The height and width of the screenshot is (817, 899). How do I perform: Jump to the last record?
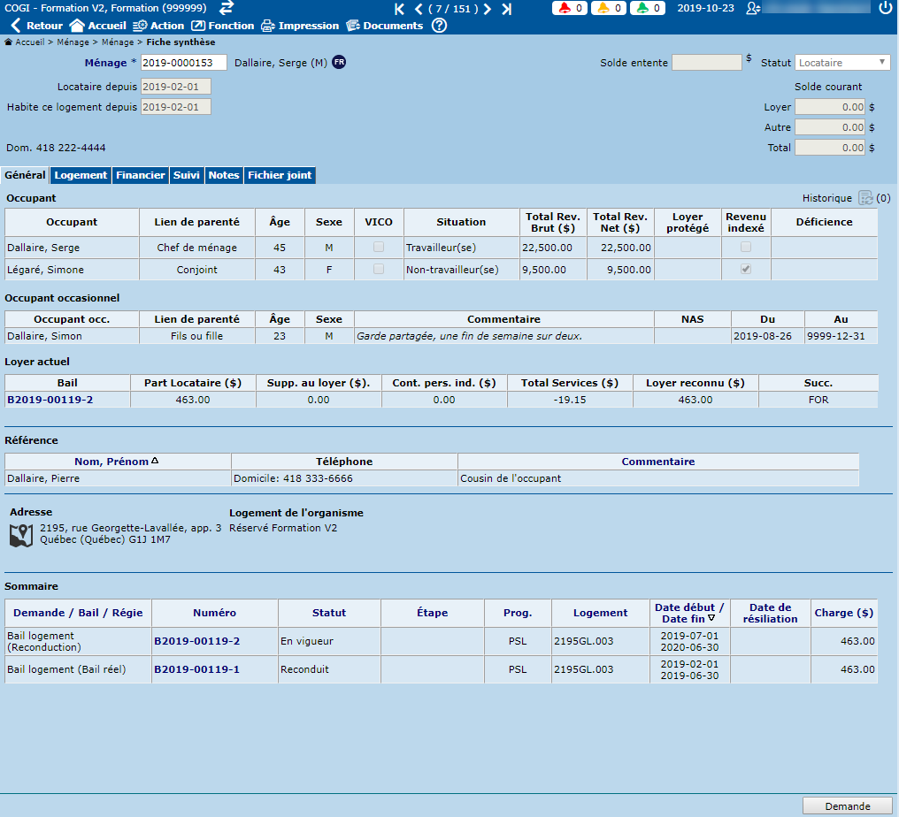pyautogui.click(x=506, y=9)
